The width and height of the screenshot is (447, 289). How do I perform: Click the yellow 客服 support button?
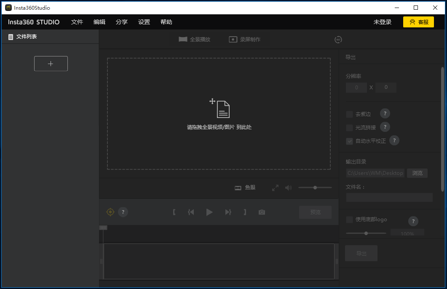click(x=418, y=22)
